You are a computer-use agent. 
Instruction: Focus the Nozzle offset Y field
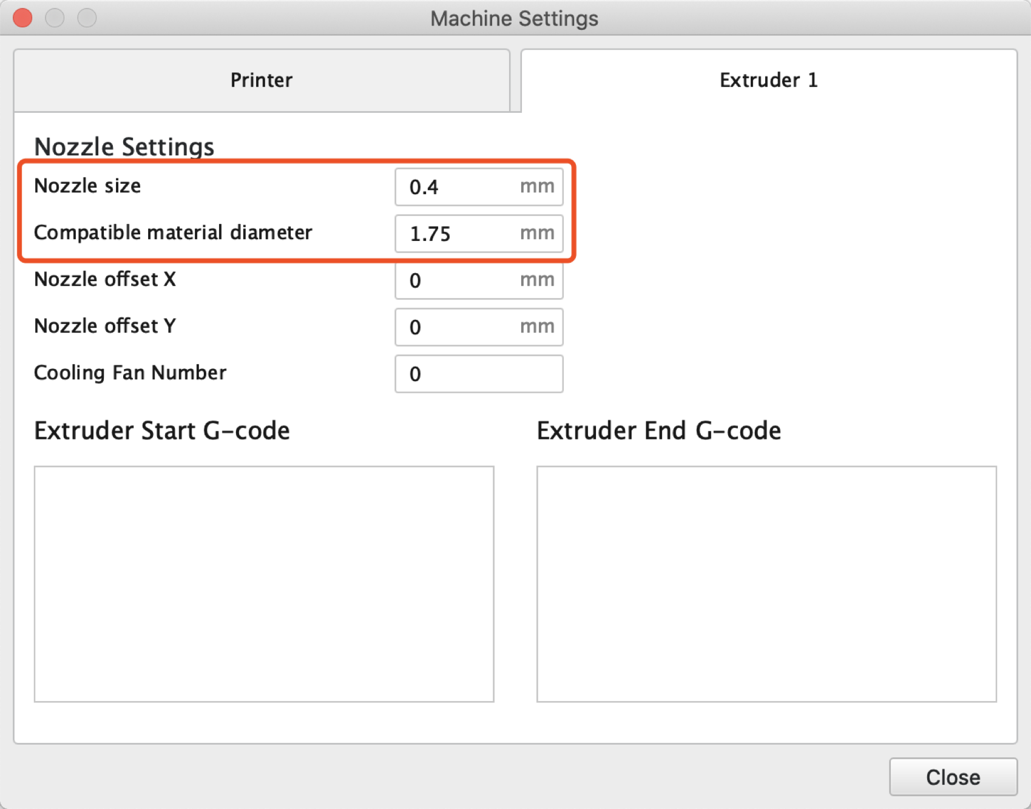pos(479,327)
